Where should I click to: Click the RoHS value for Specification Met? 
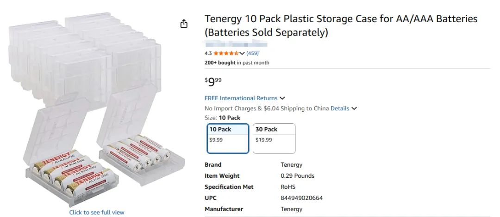coord(288,187)
